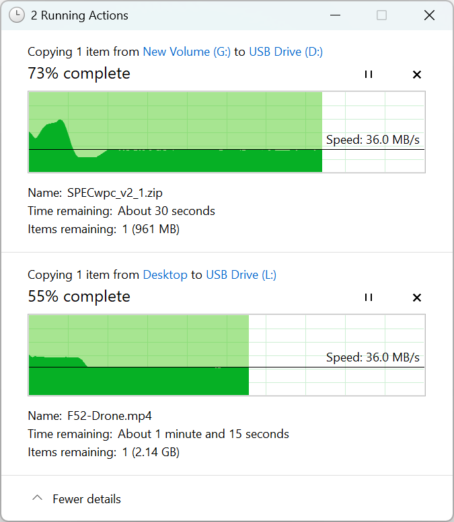Click the Fewer details label

click(x=87, y=499)
